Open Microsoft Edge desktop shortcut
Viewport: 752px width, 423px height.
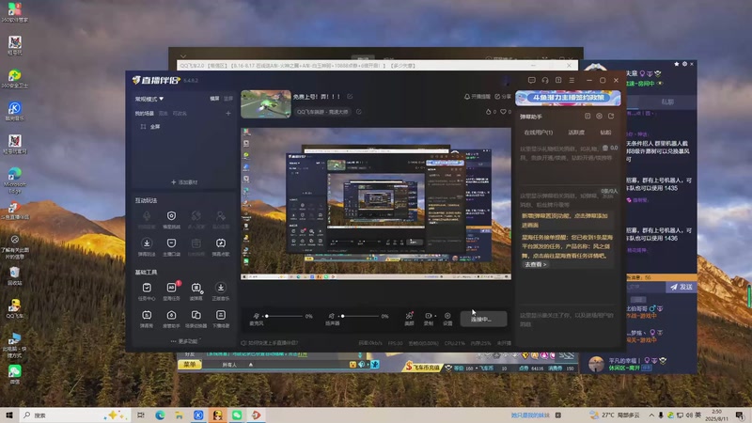15,180
